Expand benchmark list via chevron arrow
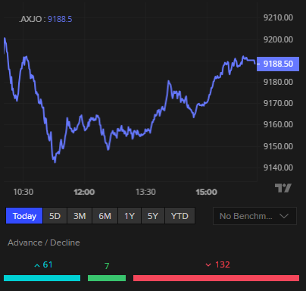The width and height of the screenshot is (306, 291). [284, 216]
